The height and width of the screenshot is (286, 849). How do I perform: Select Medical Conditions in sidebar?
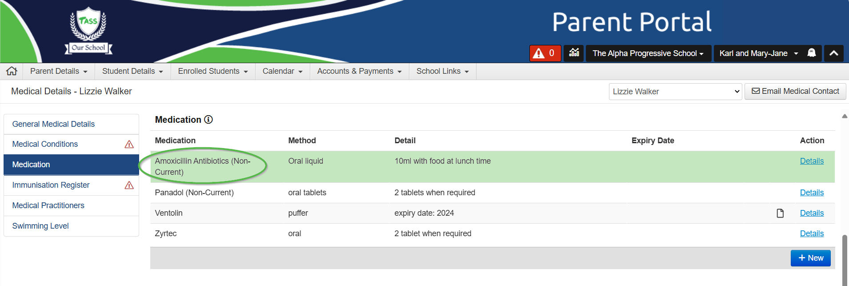[45, 144]
